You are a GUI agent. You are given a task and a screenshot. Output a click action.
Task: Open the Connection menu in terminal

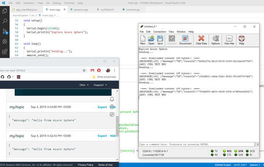(x=160, y=32)
